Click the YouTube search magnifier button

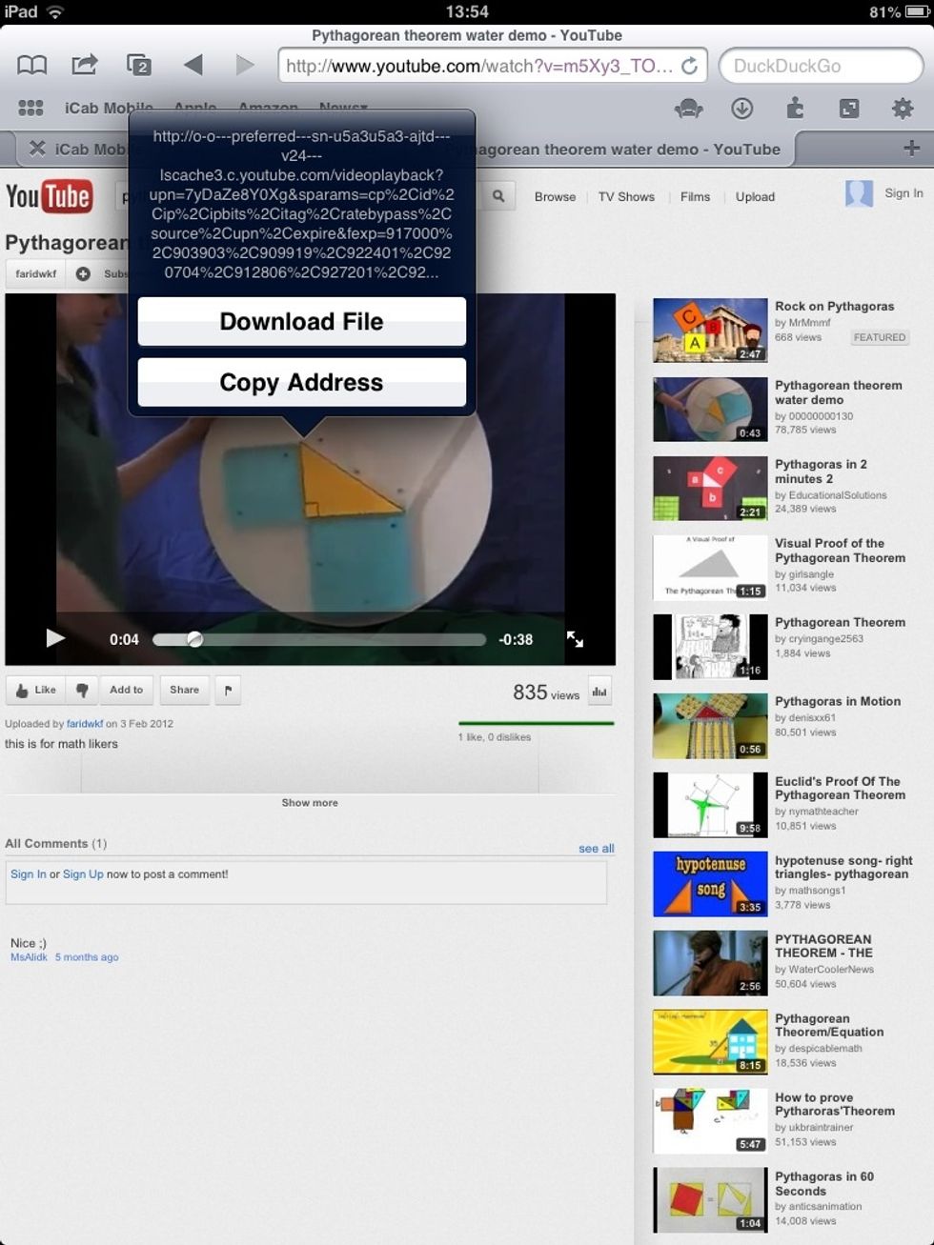[497, 196]
